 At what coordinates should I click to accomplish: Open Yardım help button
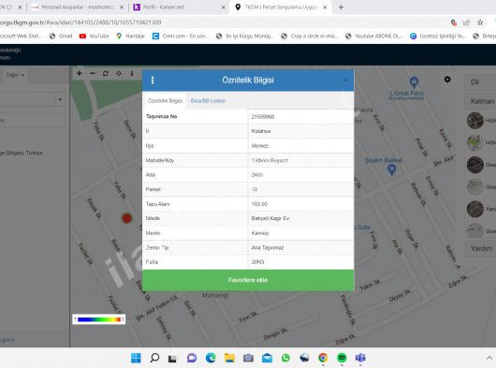click(x=481, y=248)
